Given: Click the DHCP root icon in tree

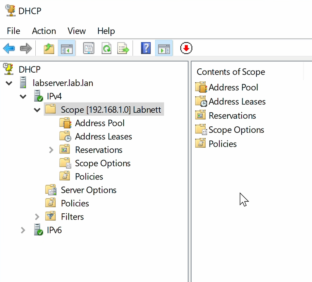Looking at the screenshot, I should click(x=8, y=69).
